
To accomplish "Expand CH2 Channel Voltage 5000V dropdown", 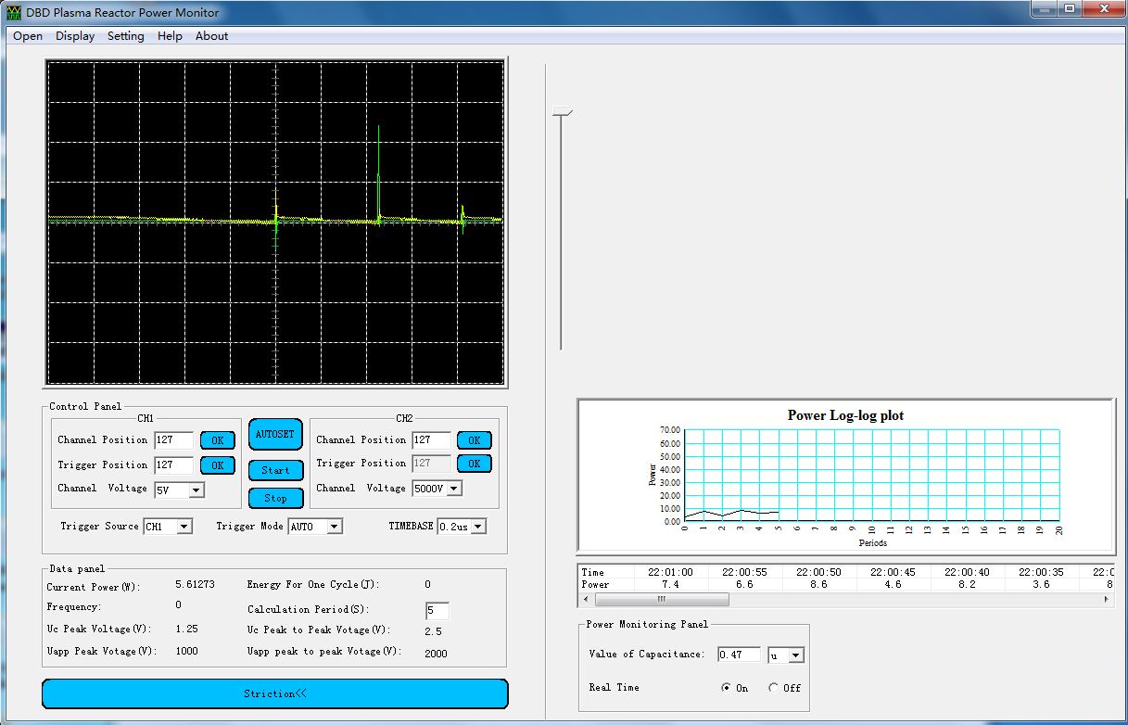I will 453,489.
